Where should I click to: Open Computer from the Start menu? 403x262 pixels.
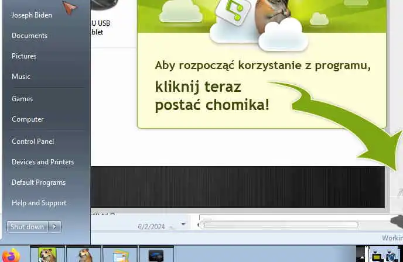[28, 119]
